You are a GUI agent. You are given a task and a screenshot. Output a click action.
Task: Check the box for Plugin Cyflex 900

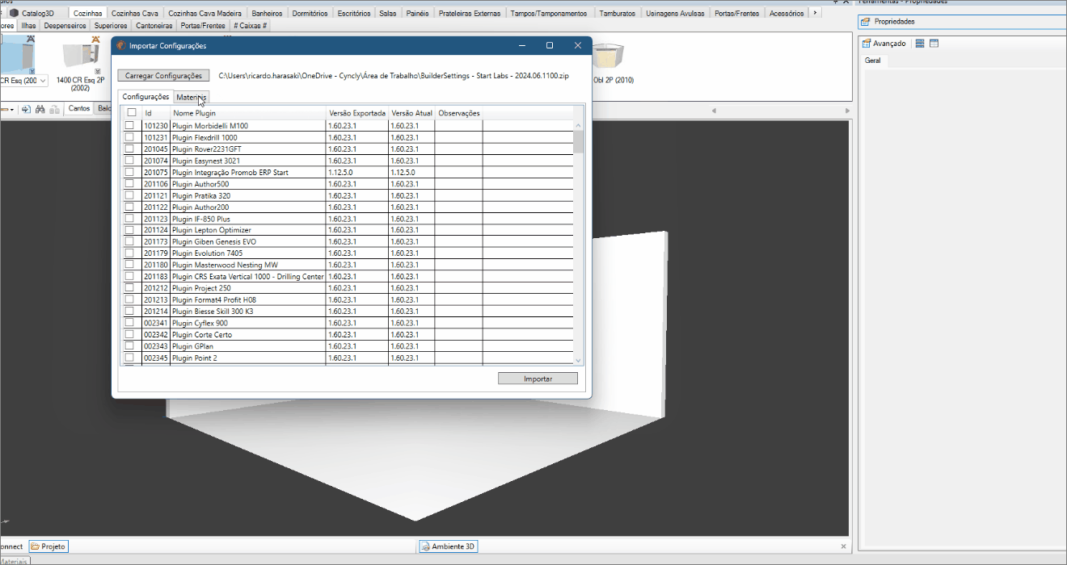click(129, 323)
